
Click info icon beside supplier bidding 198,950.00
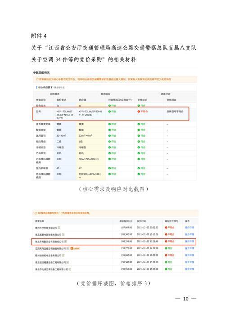point(70,269)
